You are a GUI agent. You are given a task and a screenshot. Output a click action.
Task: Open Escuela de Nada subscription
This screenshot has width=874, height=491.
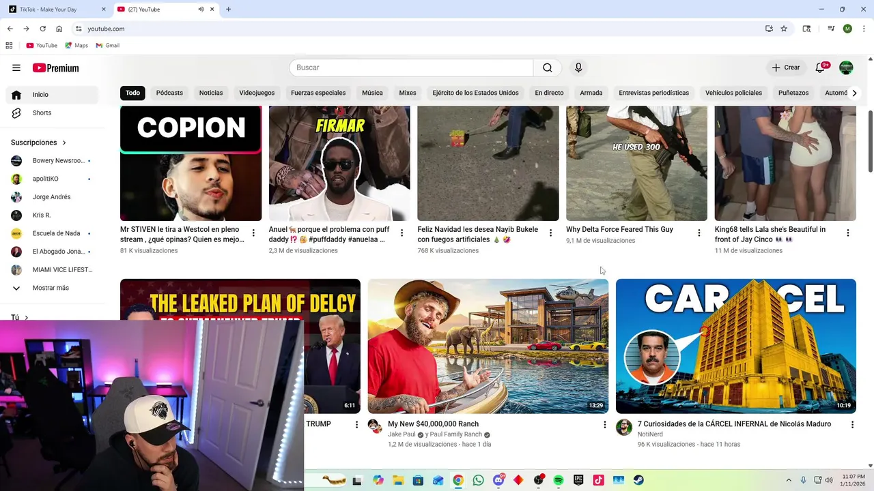(52, 233)
